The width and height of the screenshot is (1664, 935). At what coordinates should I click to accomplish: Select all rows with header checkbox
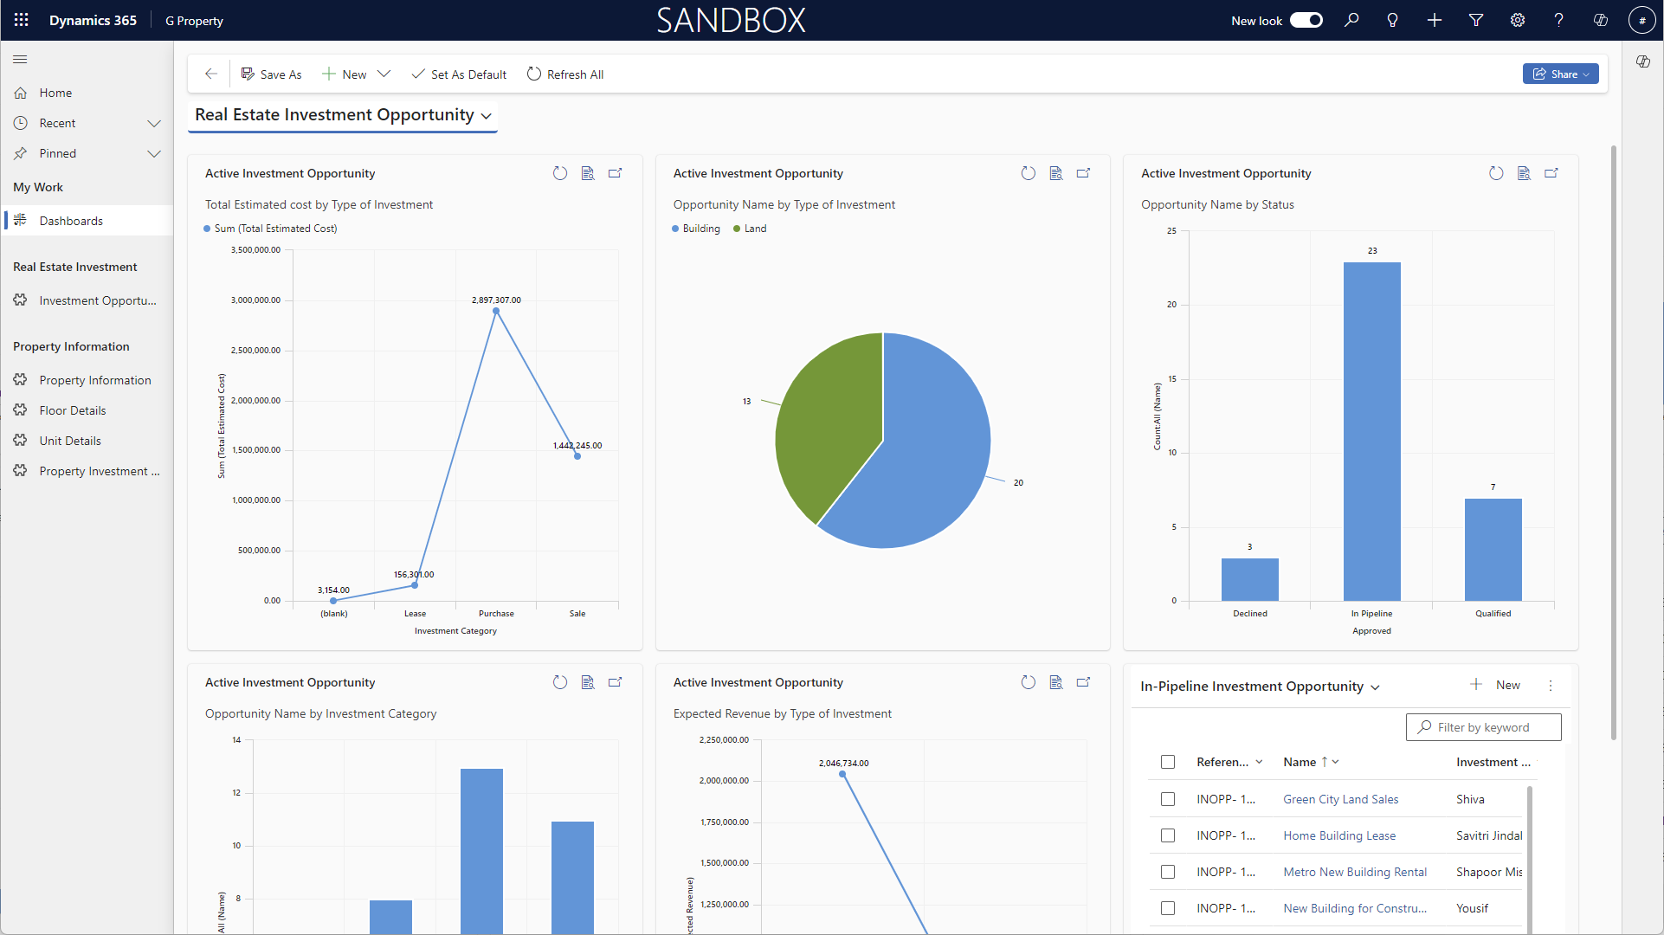click(1168, 762)
